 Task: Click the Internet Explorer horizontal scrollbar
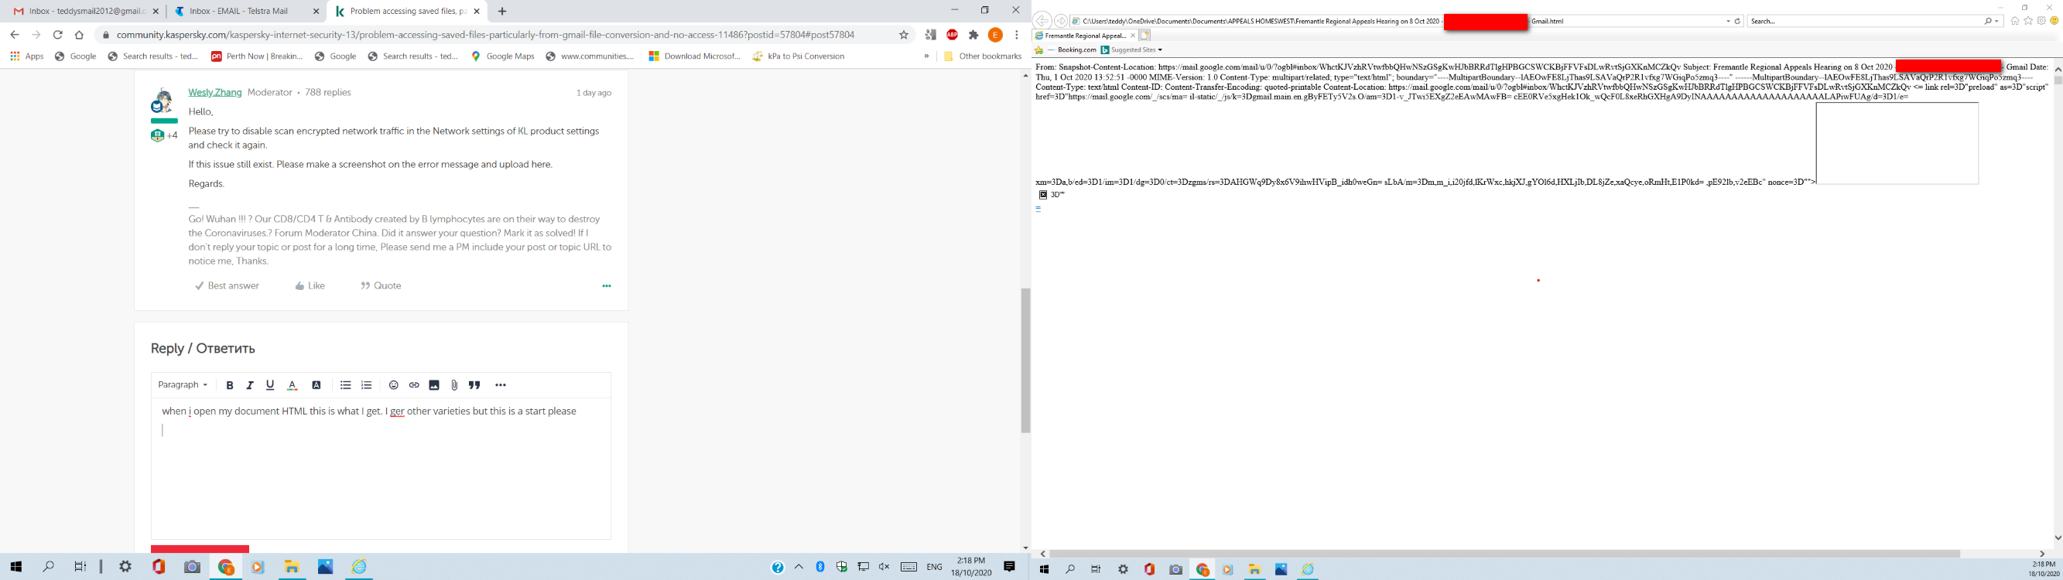(x=1504, y=554)
